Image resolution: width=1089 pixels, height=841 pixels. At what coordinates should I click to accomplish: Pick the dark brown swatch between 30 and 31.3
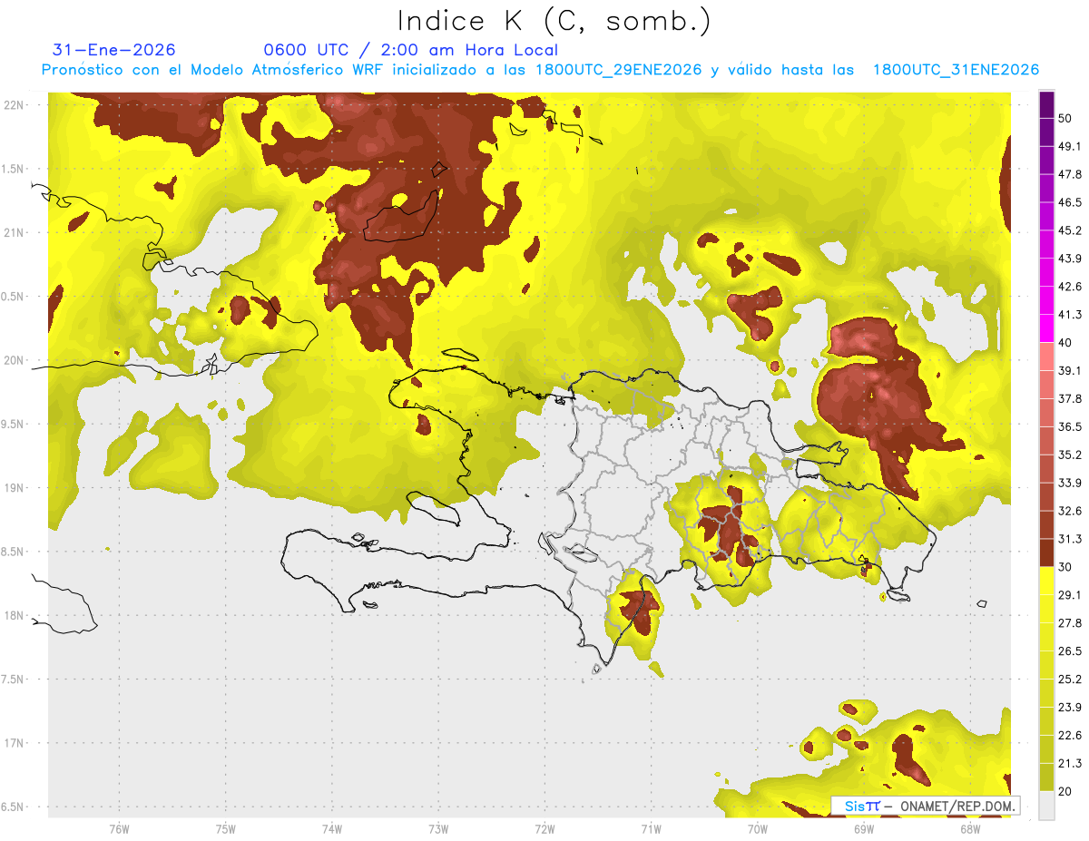click(x=1046, y=553)
